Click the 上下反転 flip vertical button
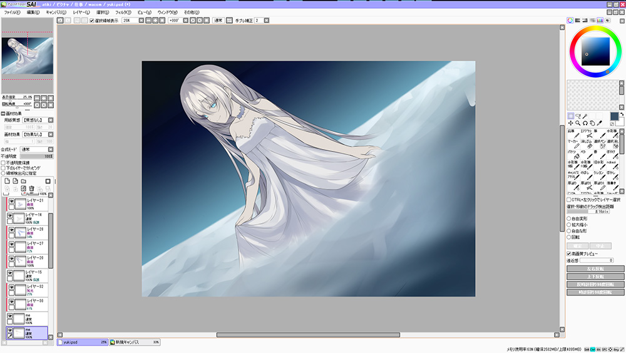626x353 pixels. pyautogui.click(x=595, y=277)
